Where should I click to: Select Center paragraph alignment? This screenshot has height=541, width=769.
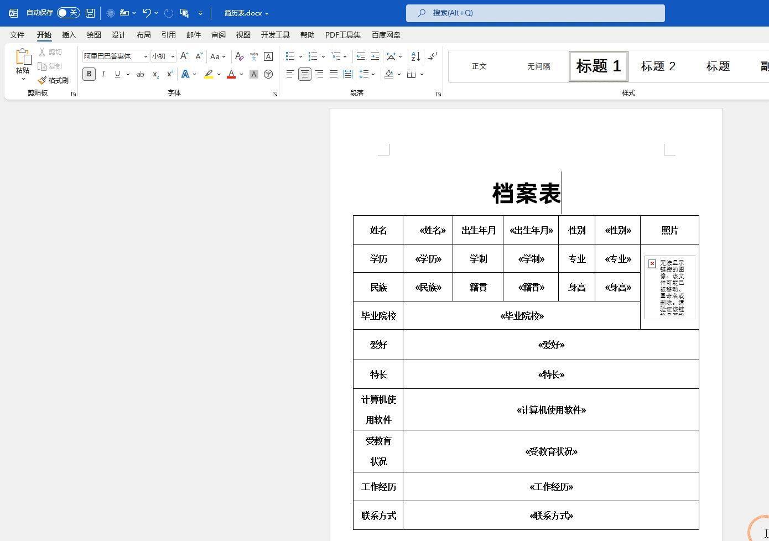click(304, 74)
